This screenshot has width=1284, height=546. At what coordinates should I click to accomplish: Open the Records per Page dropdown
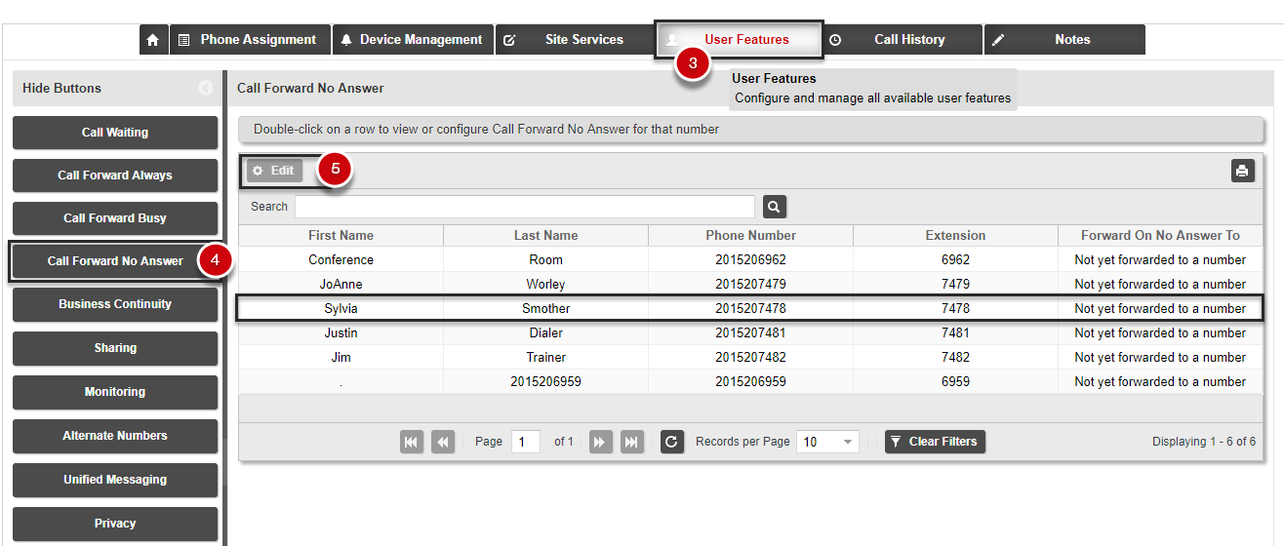pyautogui.click(x=827, y=442)
